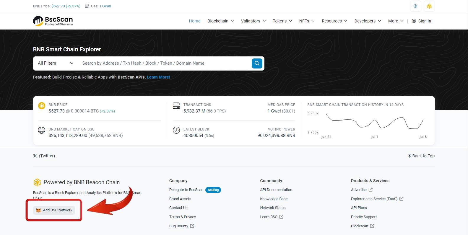Click the yellow BNB coin icon beside BNB PRICE
Image resolution: width=468 pixels, height=235 pixels.
(x=42, y=105)
